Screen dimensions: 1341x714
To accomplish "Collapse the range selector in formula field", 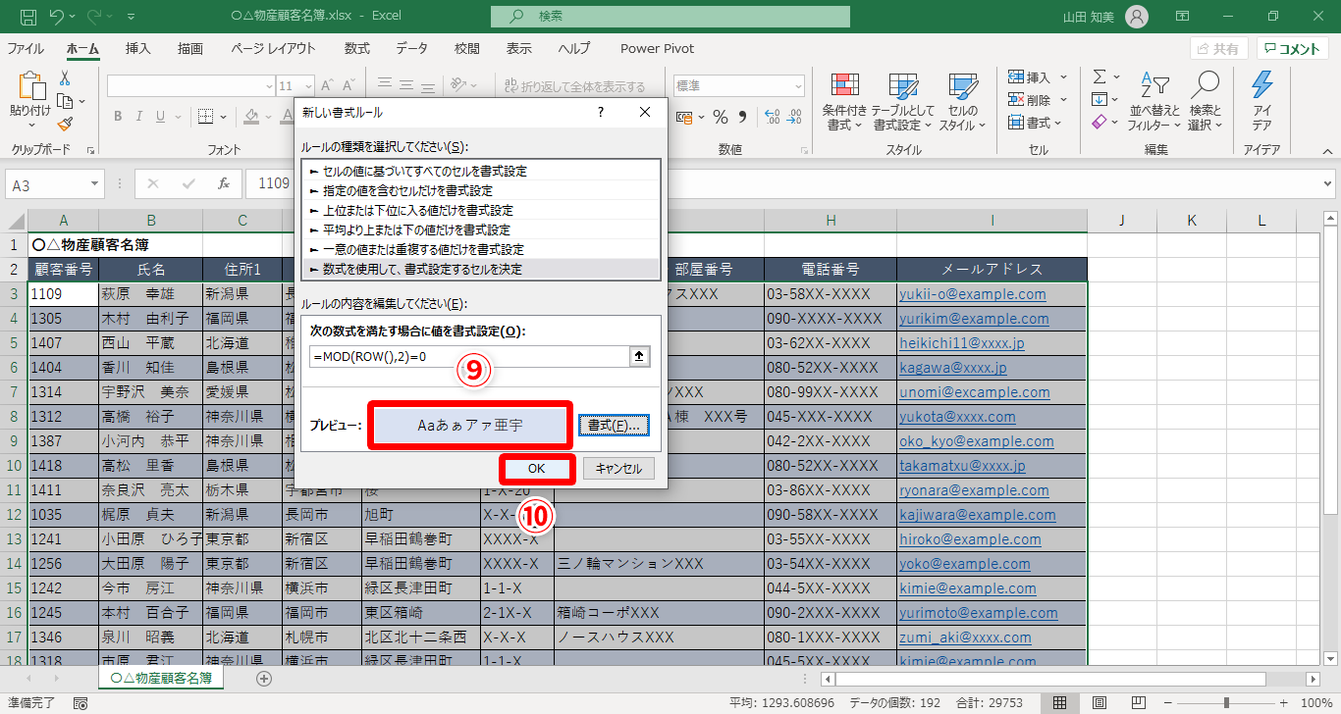I will [640, 357].
